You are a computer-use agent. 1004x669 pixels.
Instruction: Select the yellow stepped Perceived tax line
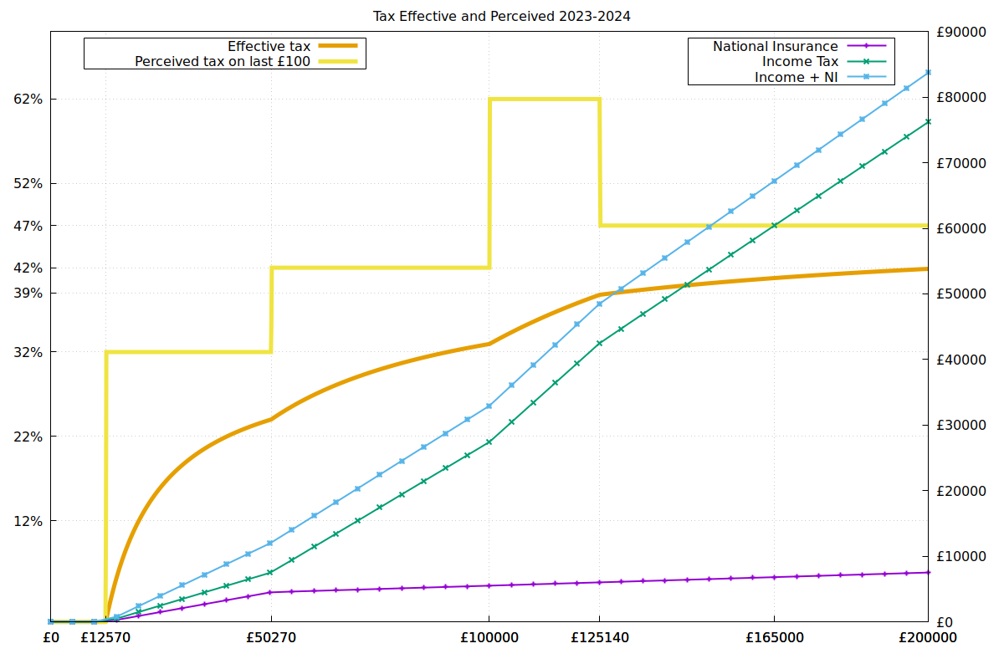pyautogui.click(x=544, y=99)
